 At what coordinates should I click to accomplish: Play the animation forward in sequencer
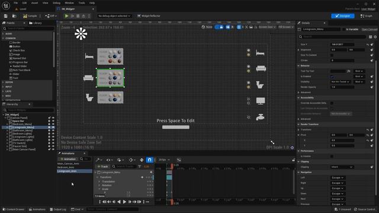[x=124, y=202]
